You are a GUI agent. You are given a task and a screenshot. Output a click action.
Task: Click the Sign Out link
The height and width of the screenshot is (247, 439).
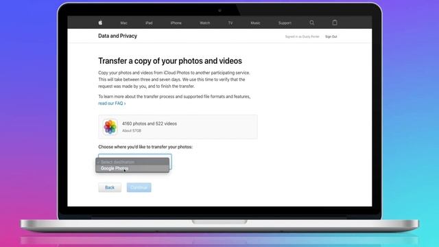(x=331, y=36)
